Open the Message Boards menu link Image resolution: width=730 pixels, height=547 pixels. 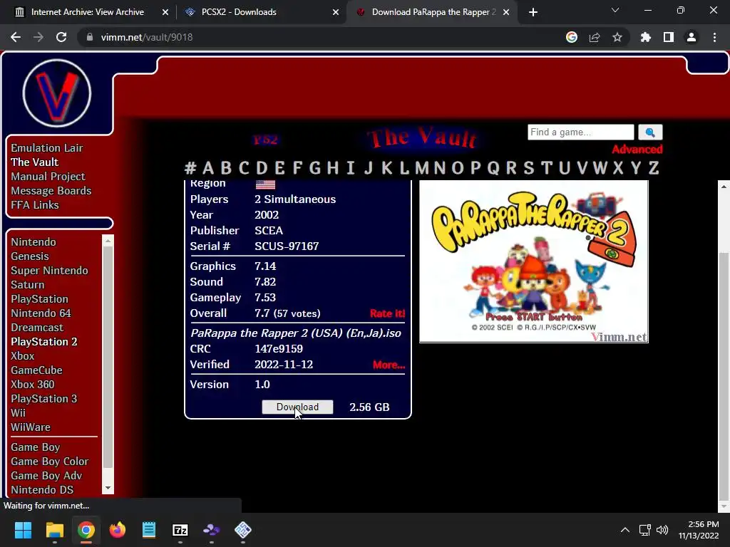click(51, 191)
